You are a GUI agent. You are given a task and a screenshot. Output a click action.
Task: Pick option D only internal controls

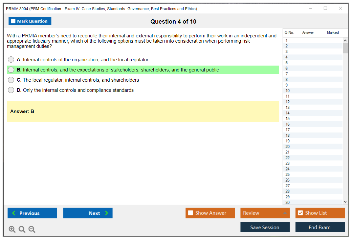(11, 90)
